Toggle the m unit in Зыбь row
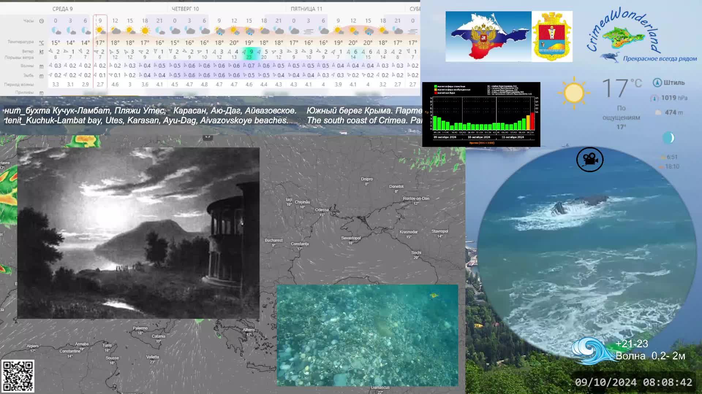Viewport: 702px width, 394px height. 41,76
